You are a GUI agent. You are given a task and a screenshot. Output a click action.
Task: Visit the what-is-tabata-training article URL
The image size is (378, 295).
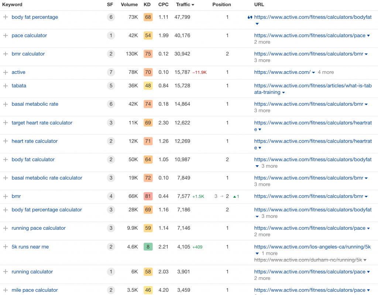click(x=313, y=89)
